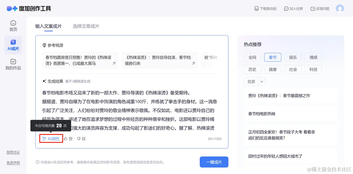Image resolution: width=353 pixels, height=174 pixels.
Task: Open hot topic 春节档电影热映
Action: tap(291, 114)
